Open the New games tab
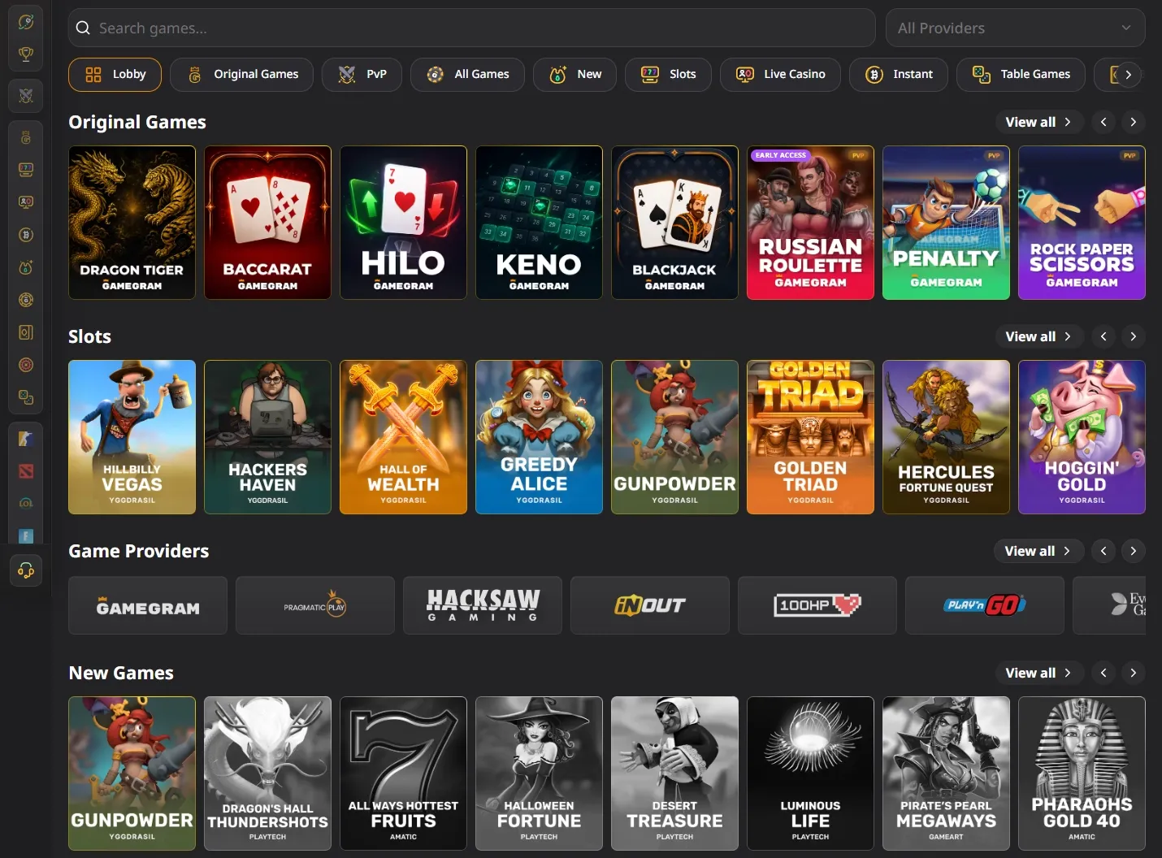Image resolution: width=1162 pixels, height=858 pixels. [574, 75]
